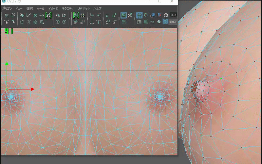262x164 pixels.
Task: Click the Unfold snowflake icon
Action: pyautogui.click(x=35, y=22)
